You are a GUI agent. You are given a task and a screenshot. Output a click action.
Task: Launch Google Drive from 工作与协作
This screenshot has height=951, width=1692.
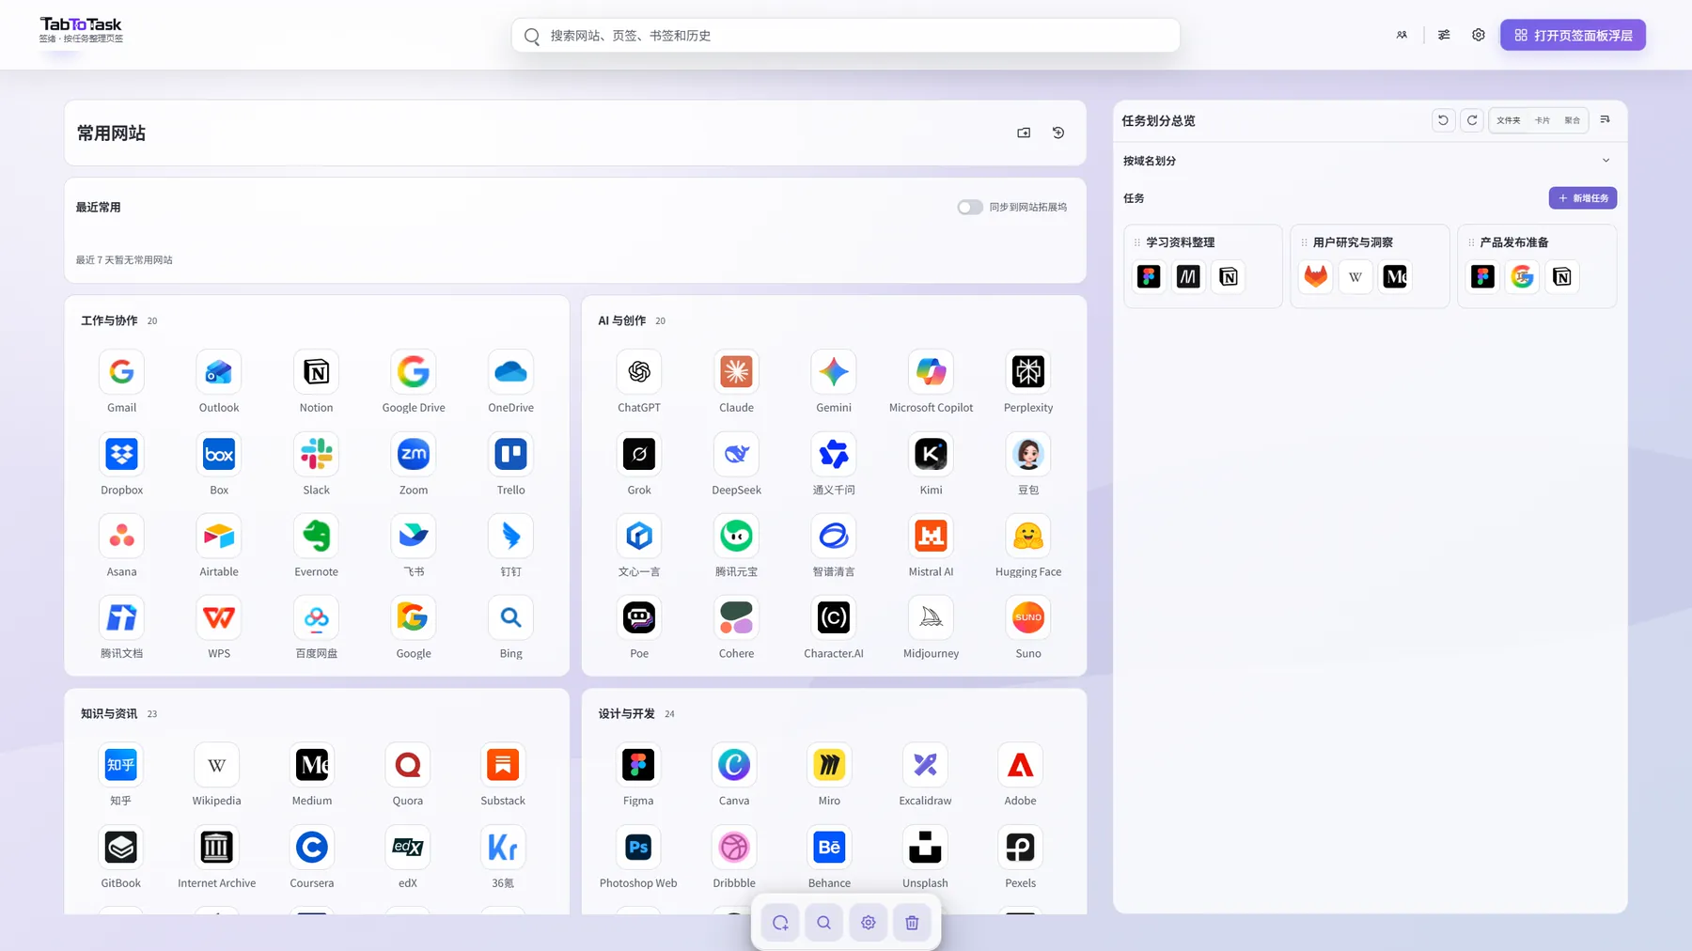pos(414,372)
